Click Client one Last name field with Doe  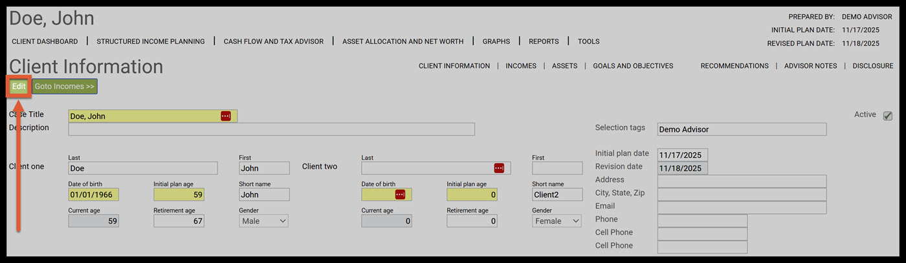tap(142, 168)
